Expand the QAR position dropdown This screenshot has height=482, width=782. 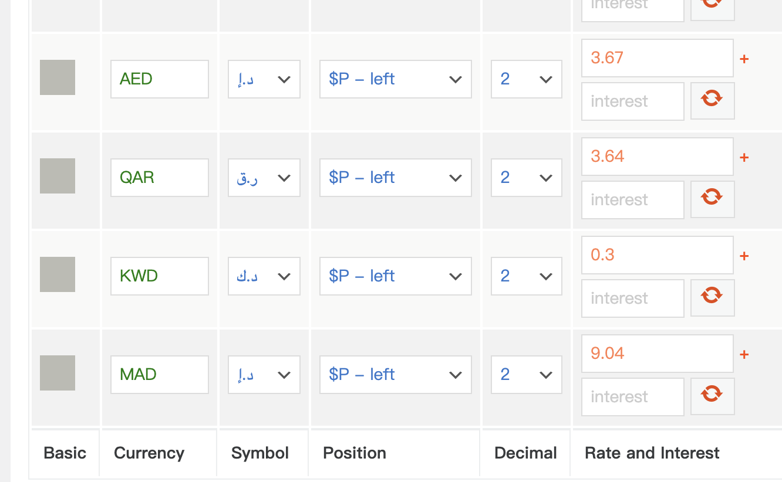click(x=395, y=178)
